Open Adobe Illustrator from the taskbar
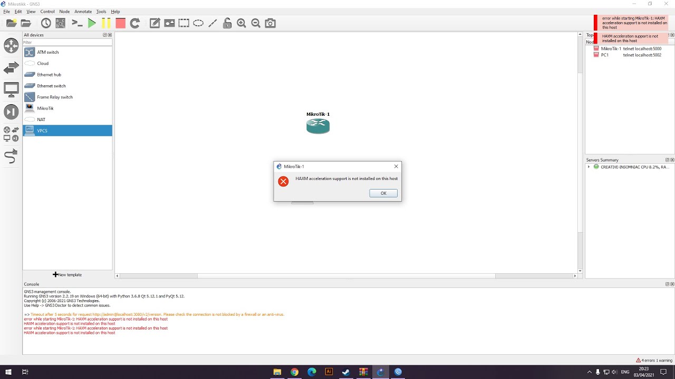The height and width of the screenshot is (379, 675). [329, 372]
